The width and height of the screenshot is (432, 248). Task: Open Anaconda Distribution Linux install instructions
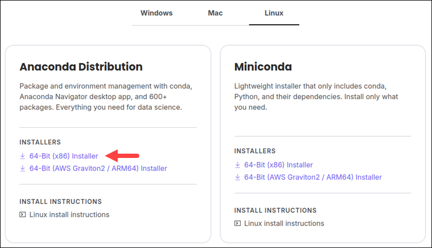(70, 215)
